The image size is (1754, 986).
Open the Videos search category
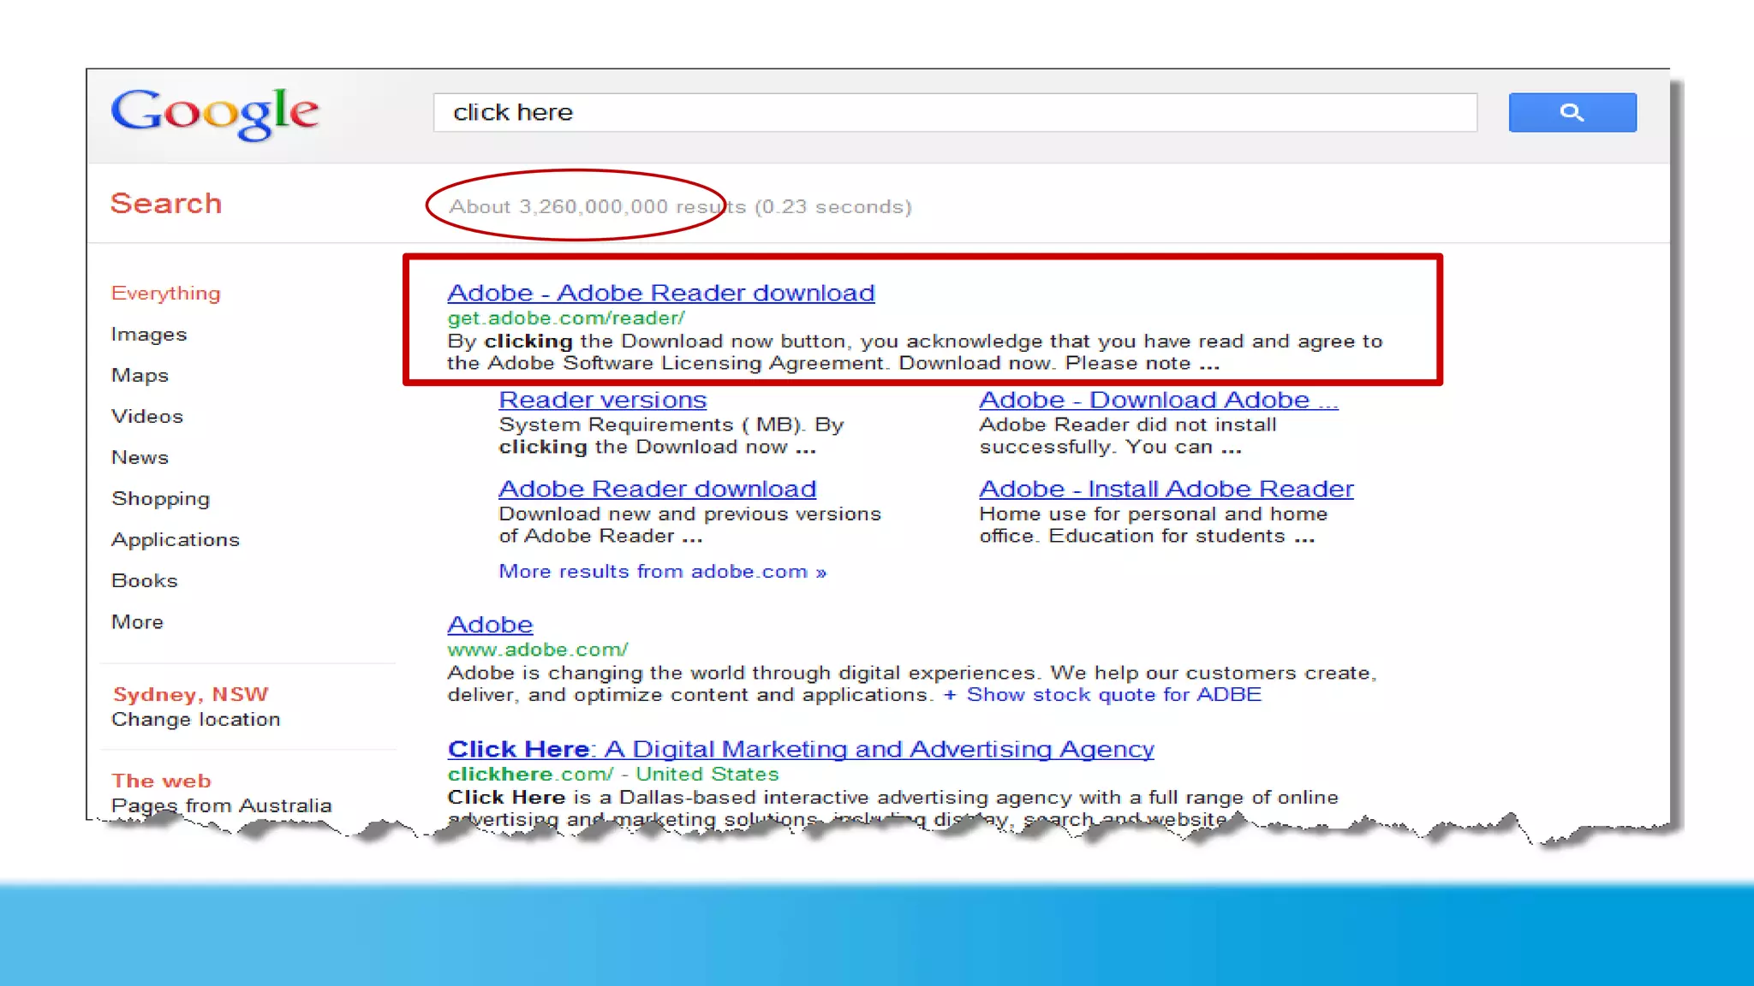click(x=147, y=417)
